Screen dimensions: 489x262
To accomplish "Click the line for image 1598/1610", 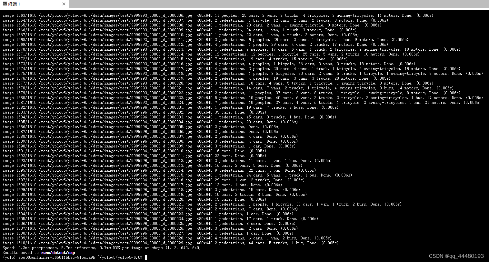I will click(142, 185).
